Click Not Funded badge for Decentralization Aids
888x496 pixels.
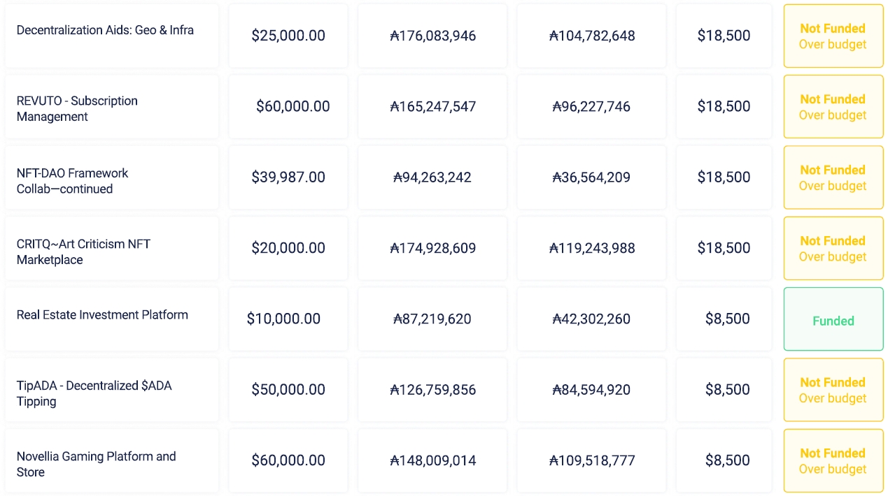833,36
